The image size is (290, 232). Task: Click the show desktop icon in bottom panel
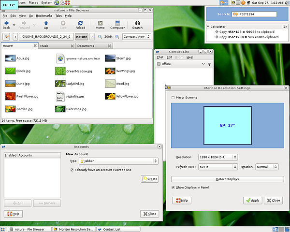(x=2, y=230)
